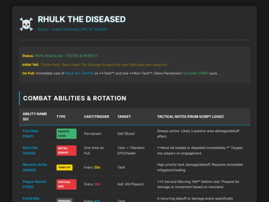The image size is (269, 202).
Task: Click the Foul Odor (7667) link in On Pull line
Action: tap(195, 73)
